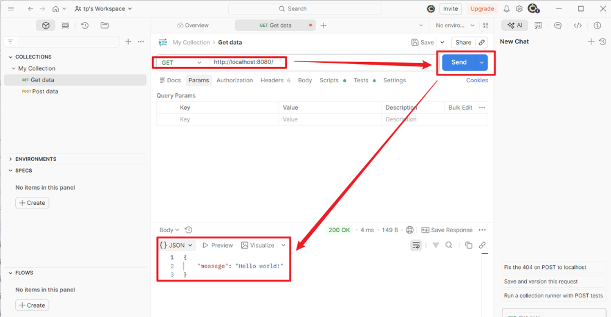The image size is (611, 317).
Task: Open the code snippet icon
Action: click(x=578, y=25)
